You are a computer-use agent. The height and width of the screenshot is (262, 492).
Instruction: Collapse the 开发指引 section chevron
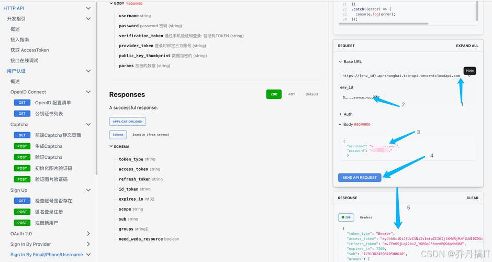click(x=88, y=18)
